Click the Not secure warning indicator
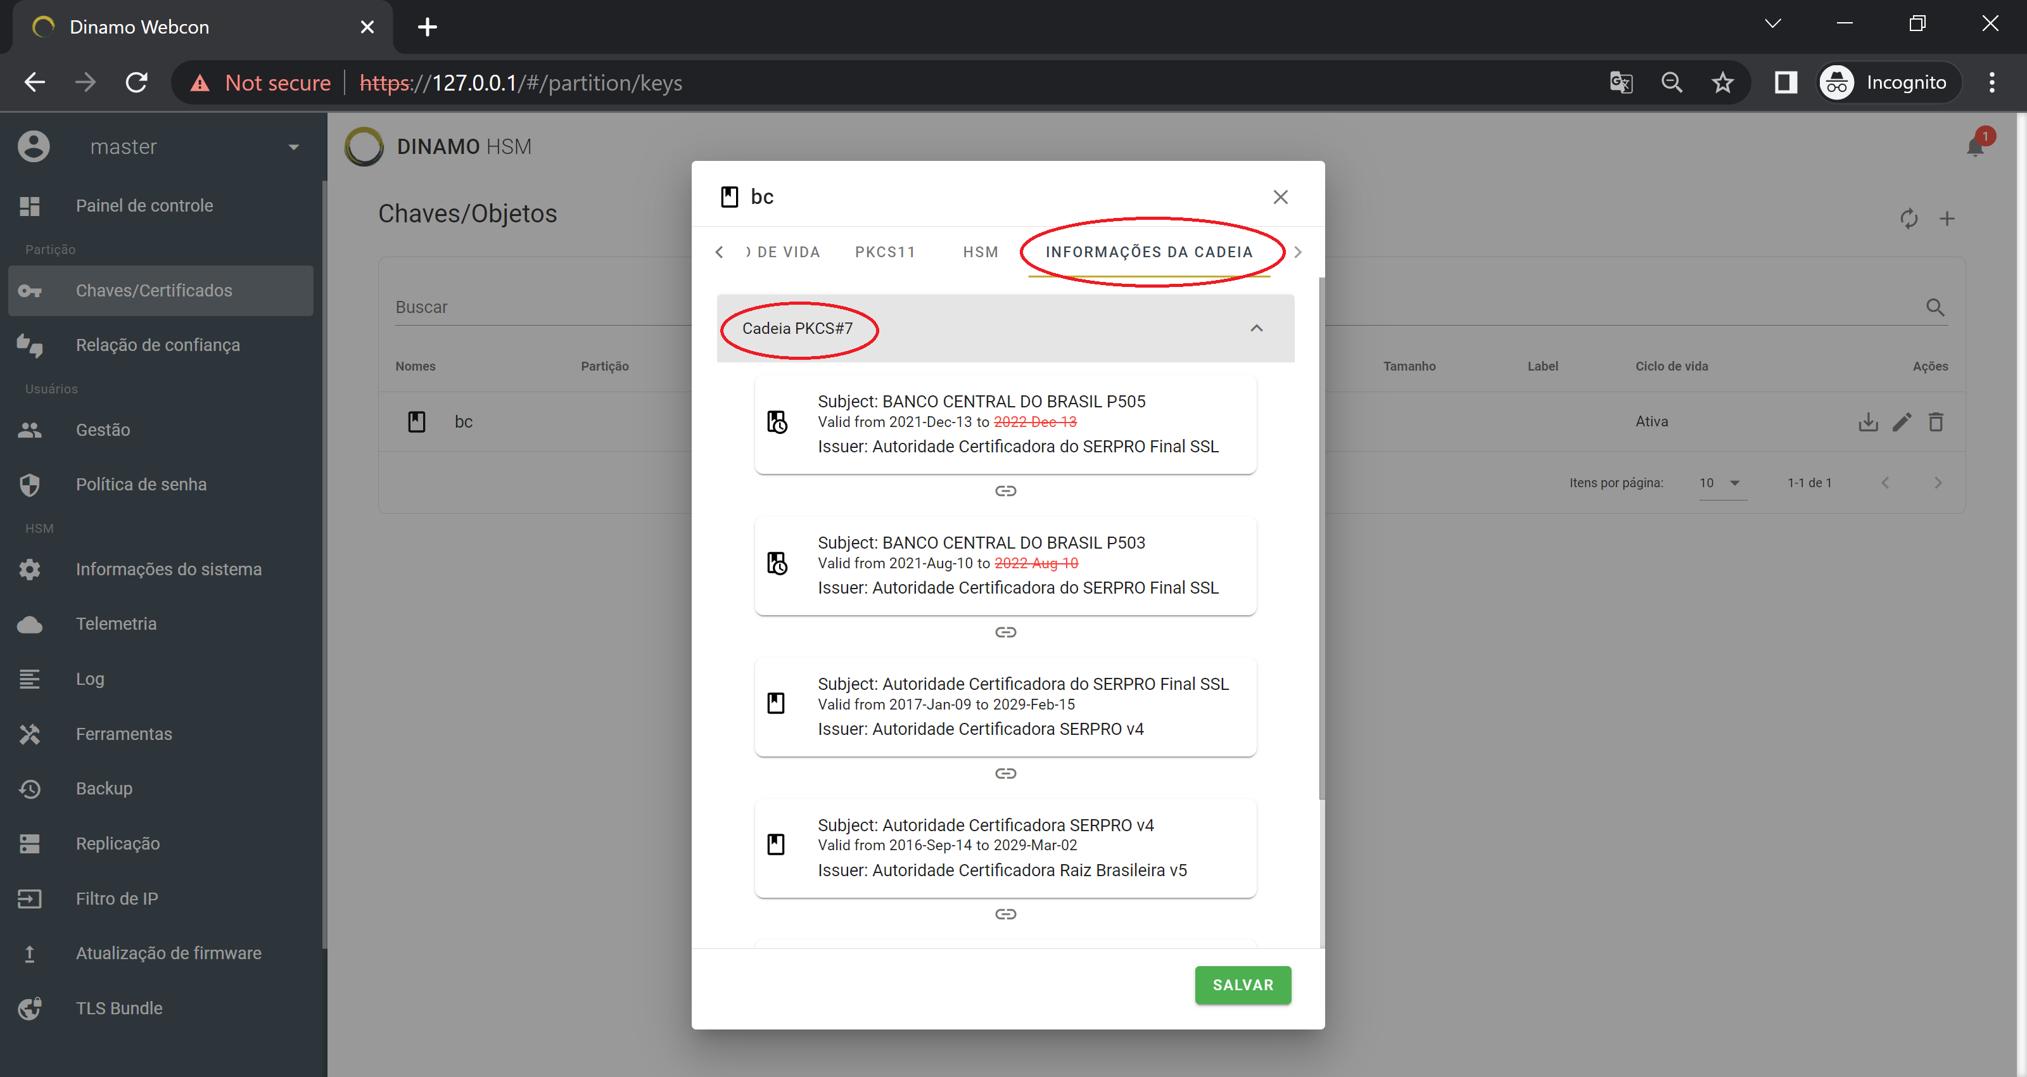The image size is (2027, 1077). click(260, 82)
